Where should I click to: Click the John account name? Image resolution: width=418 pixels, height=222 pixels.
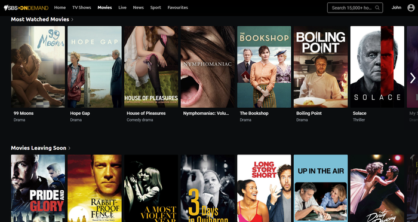[x=397, y=8]
